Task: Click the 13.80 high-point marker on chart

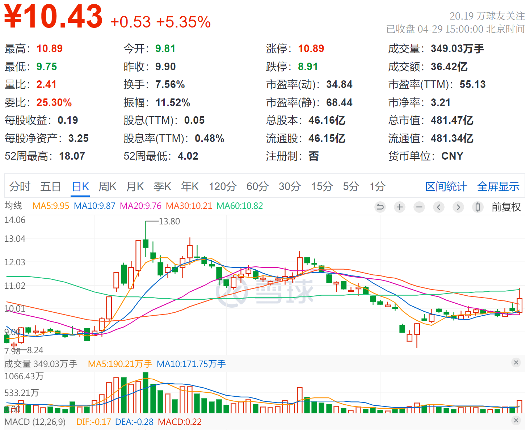Action: tap(169, 221)
